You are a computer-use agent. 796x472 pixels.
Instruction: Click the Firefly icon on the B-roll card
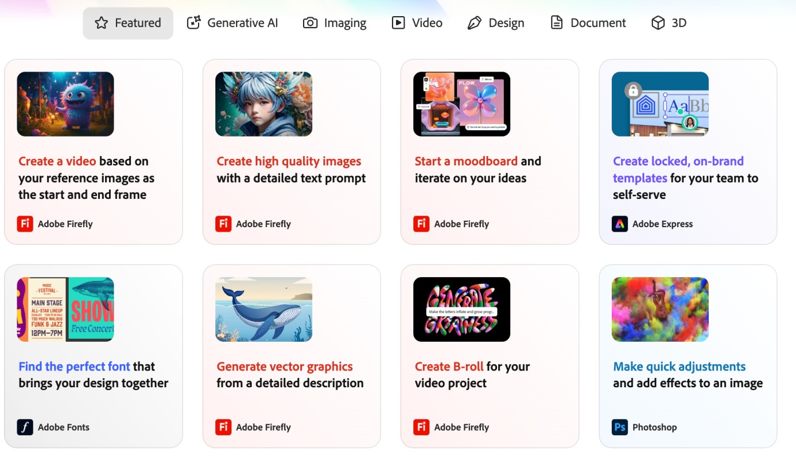point(421,427)
